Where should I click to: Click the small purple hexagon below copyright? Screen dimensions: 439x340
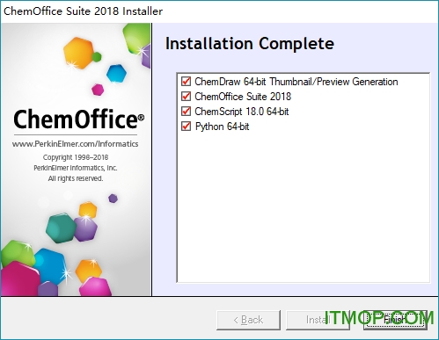[113, 199]
